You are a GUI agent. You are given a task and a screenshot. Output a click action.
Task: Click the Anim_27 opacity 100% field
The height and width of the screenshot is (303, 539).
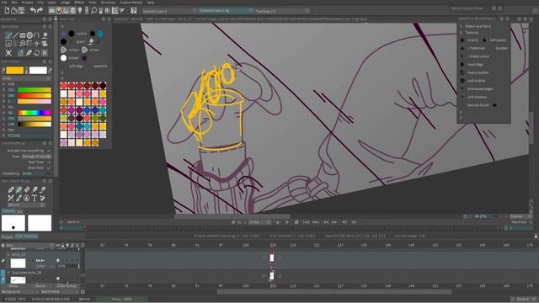[67, 266]
